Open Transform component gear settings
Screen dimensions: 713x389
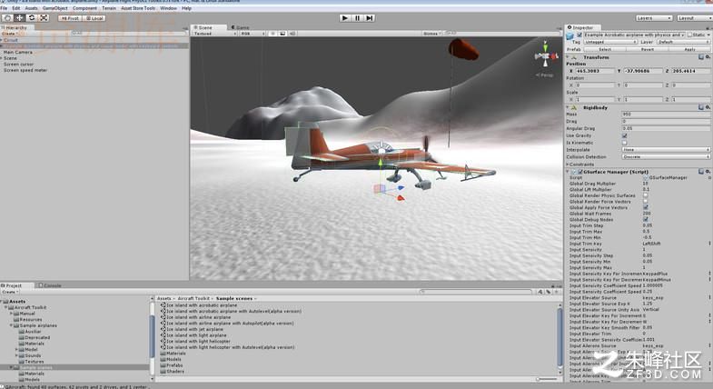[708, 57]
